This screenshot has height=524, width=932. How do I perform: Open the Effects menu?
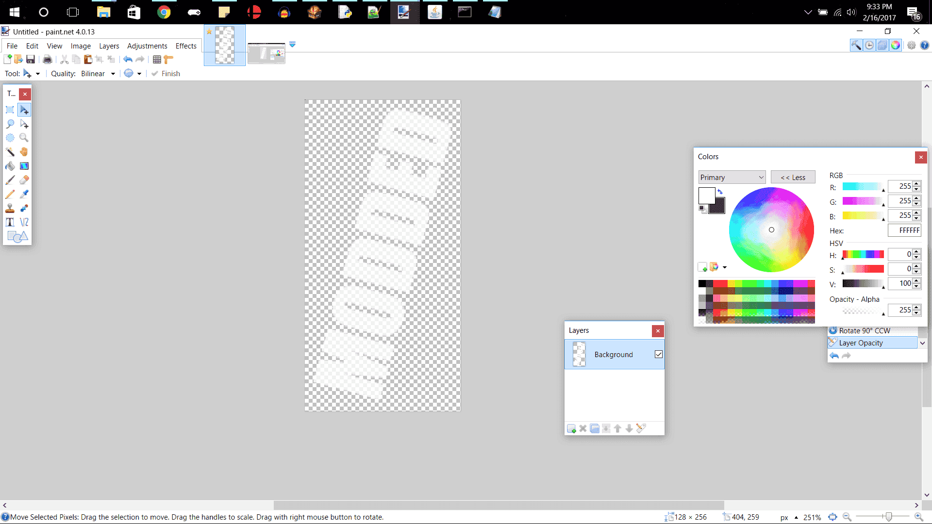coord(186,46)
